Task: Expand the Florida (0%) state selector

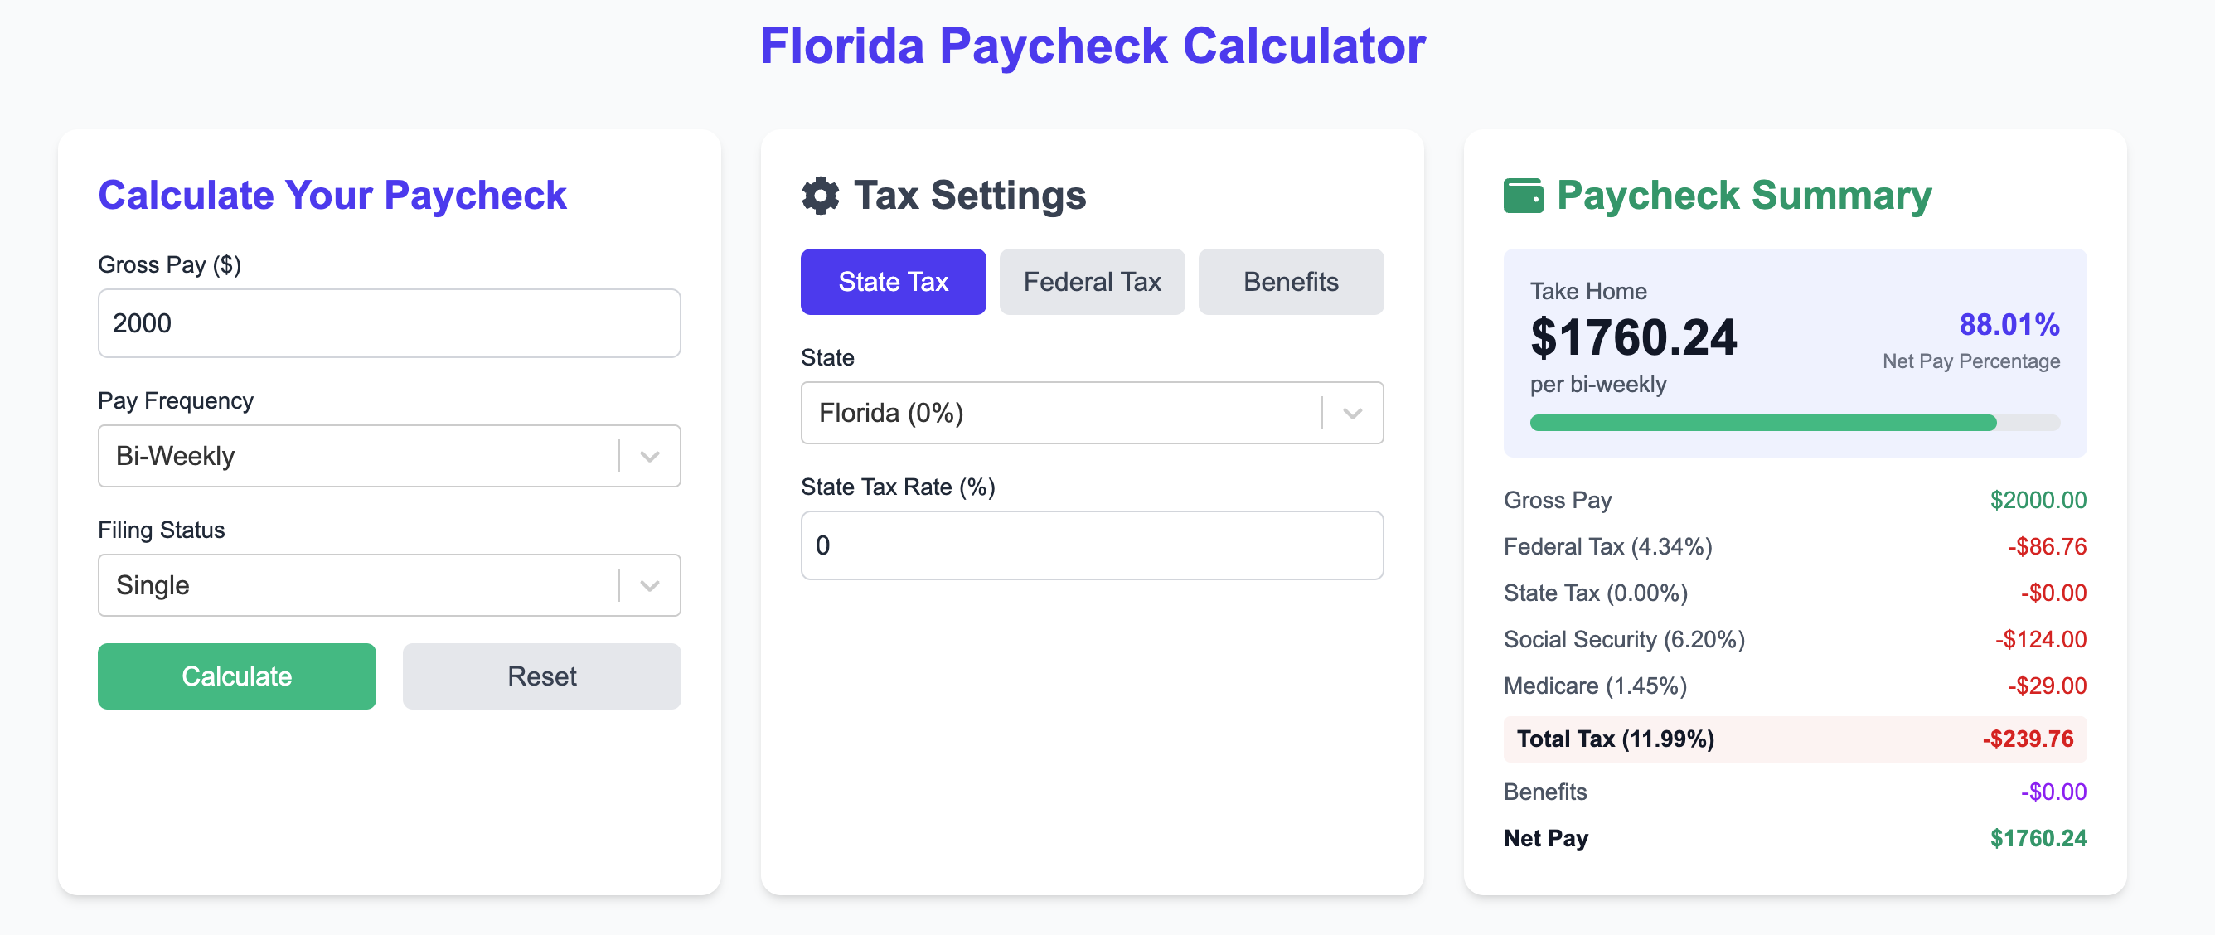Action: pyautogui.click(x=1092, y=413)
